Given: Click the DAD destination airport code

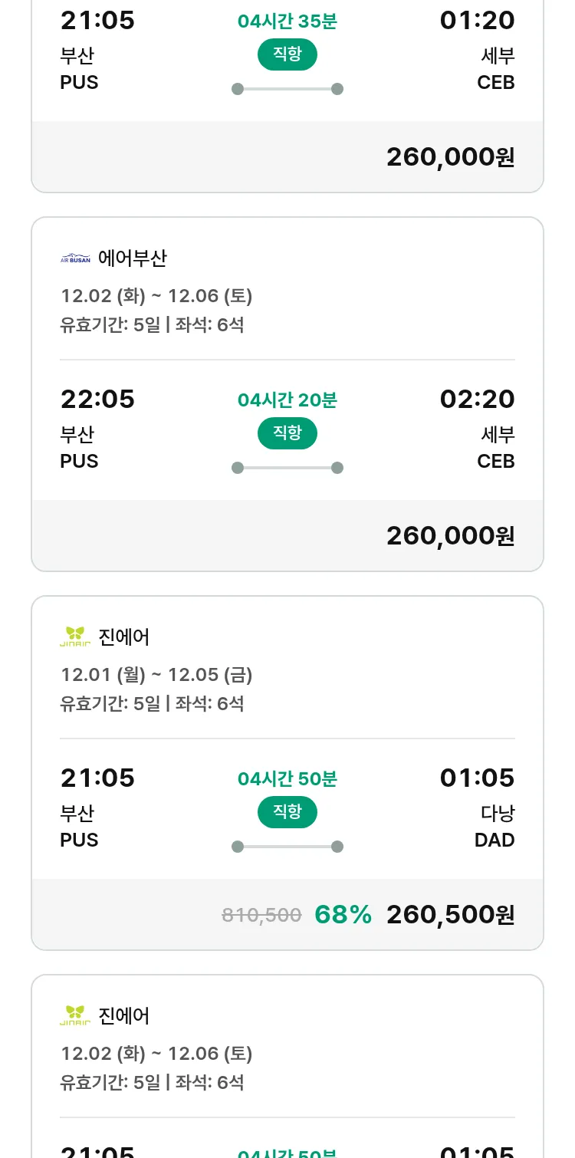Looking at the screenshot, I should (x=495, y=840).
